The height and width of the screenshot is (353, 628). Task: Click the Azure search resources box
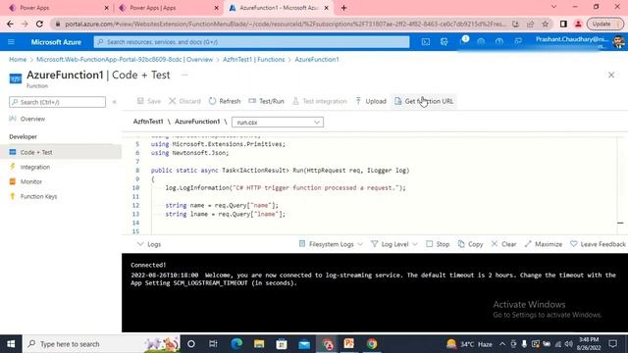[251, 41]
